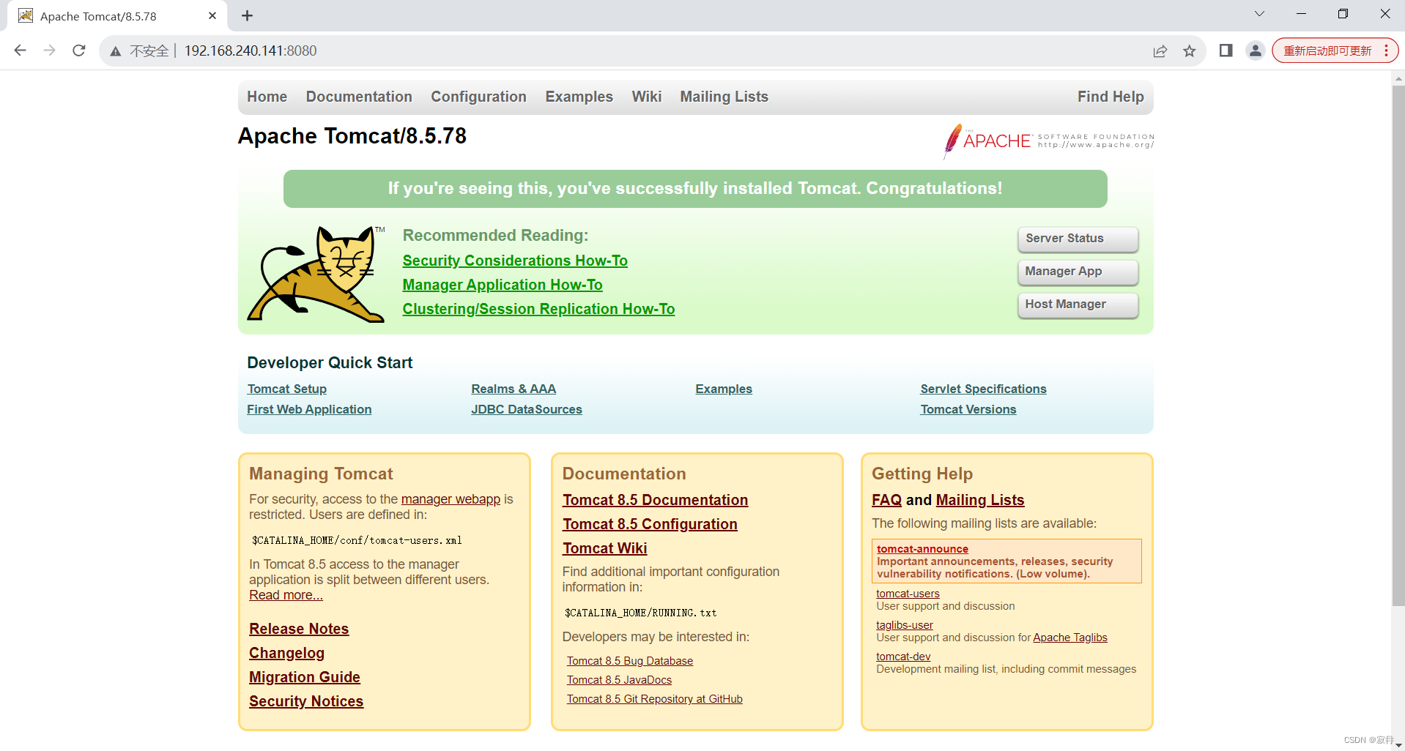The image size is (1405, 751).
Task: Open the Home menu item
Action: point(267,97)
